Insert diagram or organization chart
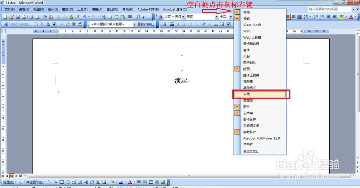The height and width of the screenshot is (188, 360). tap(92, 182)
